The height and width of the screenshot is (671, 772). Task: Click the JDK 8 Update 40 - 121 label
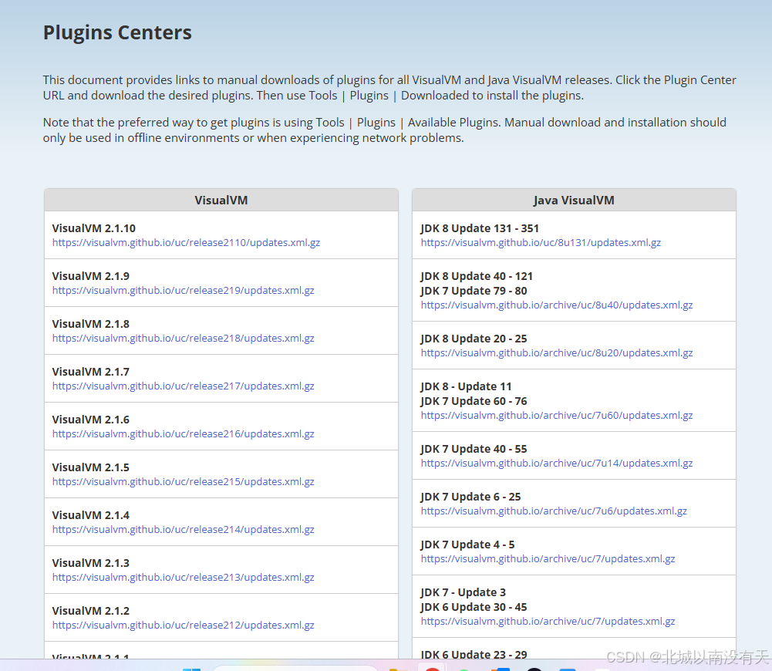click(477, 276)
